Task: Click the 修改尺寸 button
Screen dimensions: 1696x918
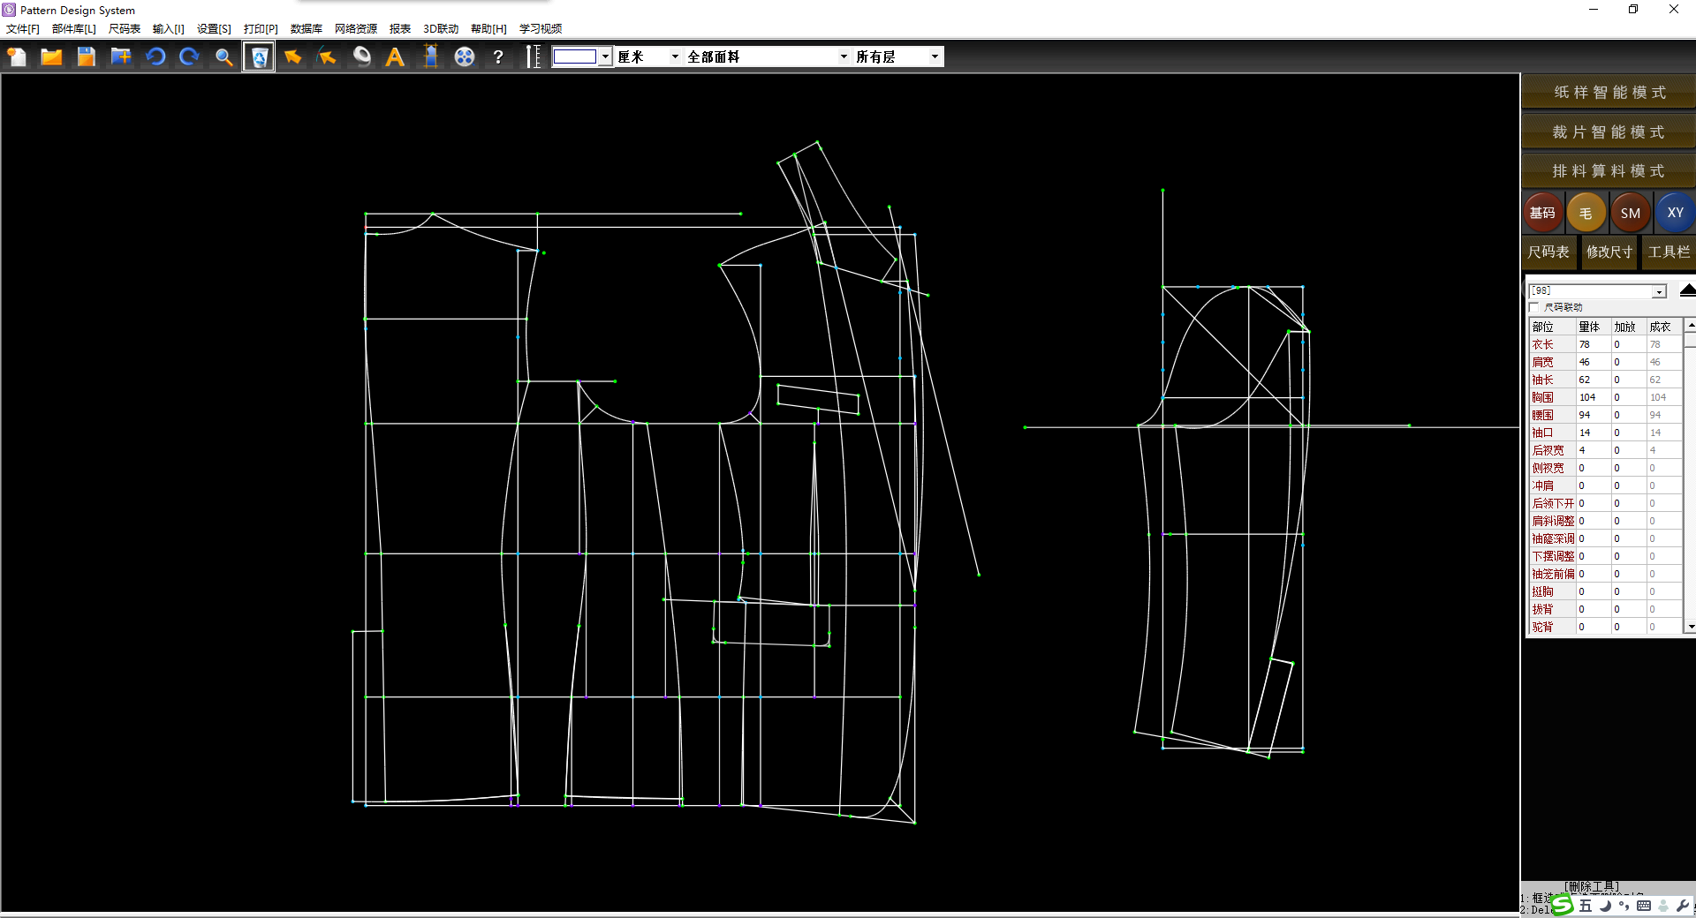Action: [x=1609, y=252]
